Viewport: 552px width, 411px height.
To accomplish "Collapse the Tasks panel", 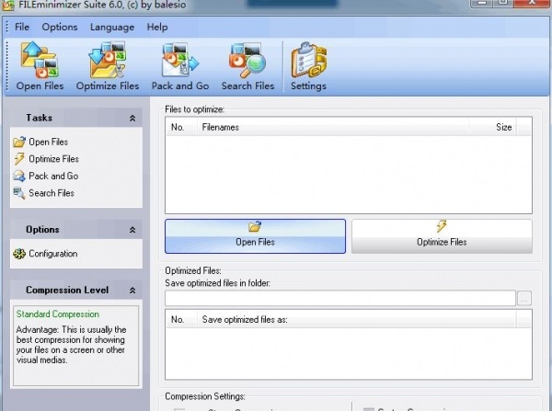I will tap(132, 119).
